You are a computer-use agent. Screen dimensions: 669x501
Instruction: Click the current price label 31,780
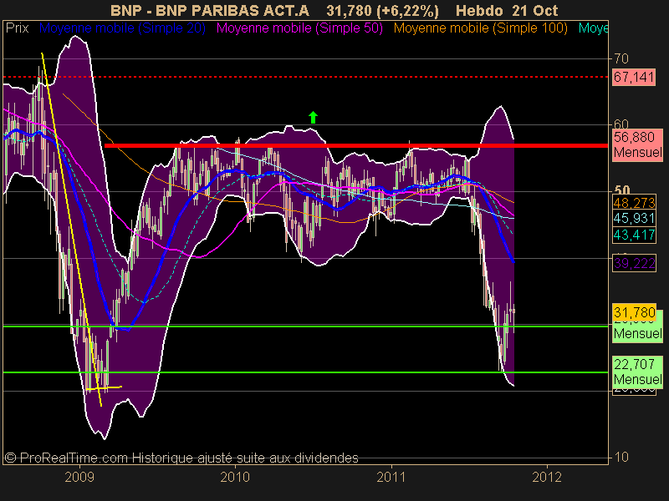[634, 312]
